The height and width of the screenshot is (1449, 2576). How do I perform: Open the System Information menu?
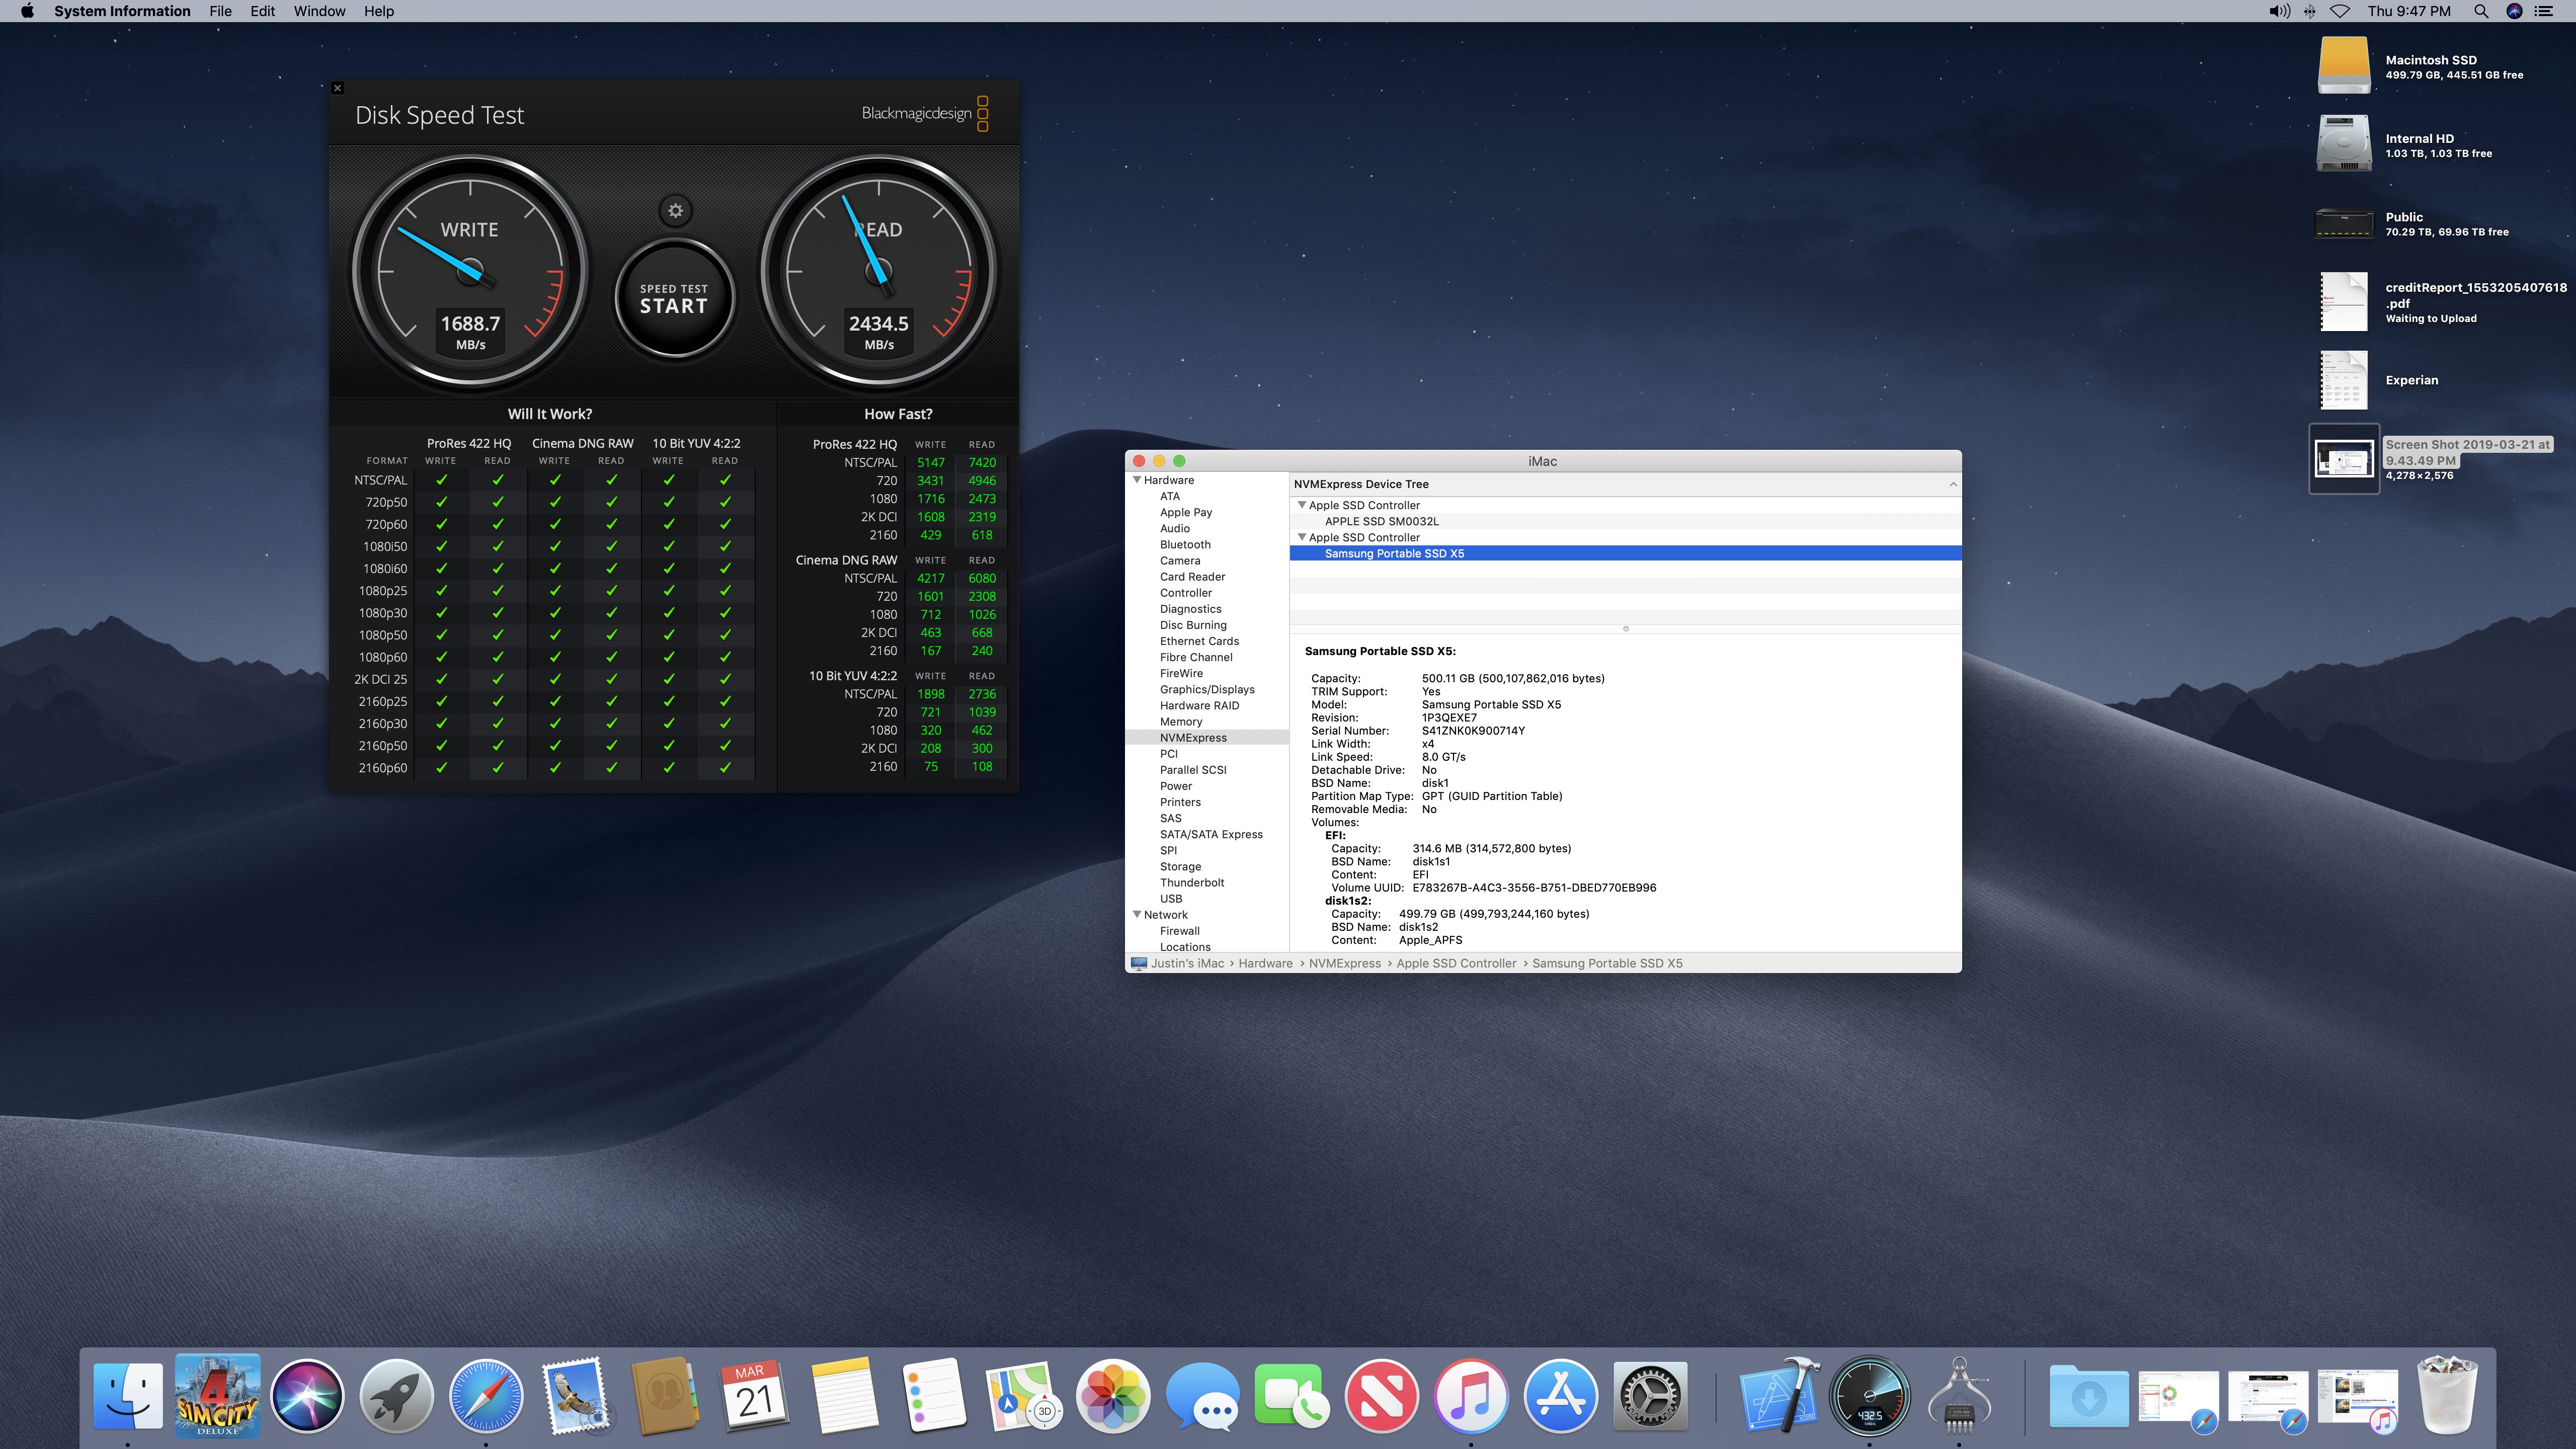122,11
